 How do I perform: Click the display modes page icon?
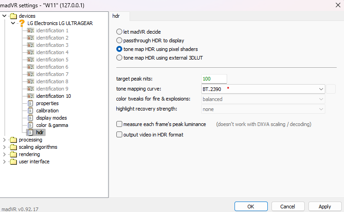(31, 118)
